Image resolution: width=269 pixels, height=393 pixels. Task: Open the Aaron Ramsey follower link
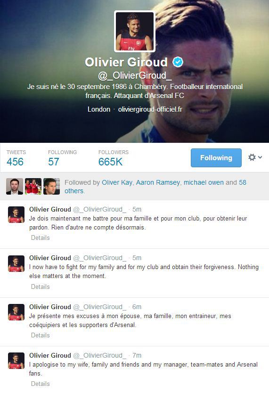point(158,182)
